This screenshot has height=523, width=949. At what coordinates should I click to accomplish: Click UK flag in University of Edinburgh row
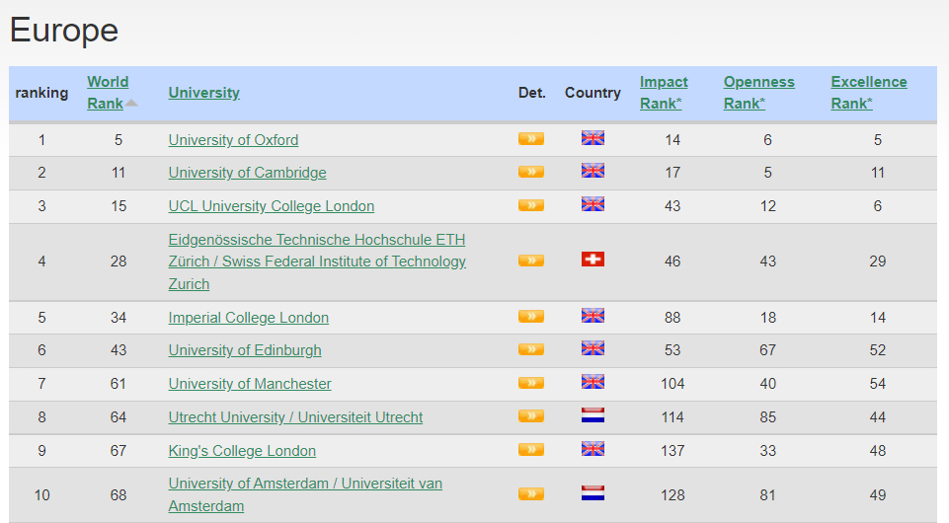pyautogui.click(x=593, y=348)
